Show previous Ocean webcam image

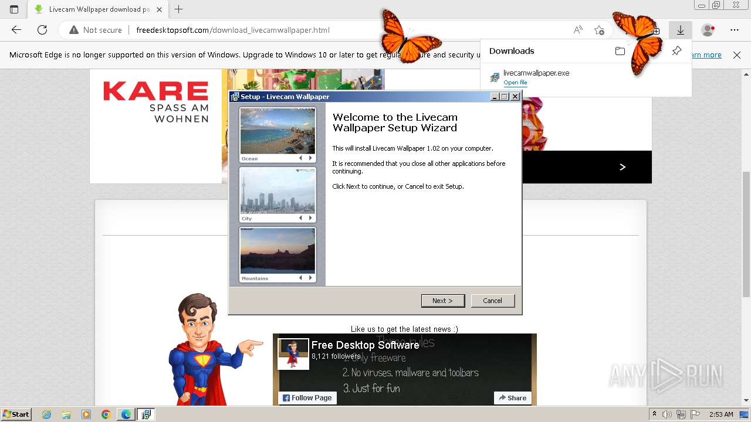301,158
